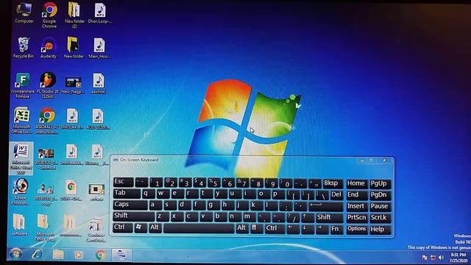The height and width of the screenshot is (265, 471).
Task: Open the Computer desktop icon
Action: point(24,13)
